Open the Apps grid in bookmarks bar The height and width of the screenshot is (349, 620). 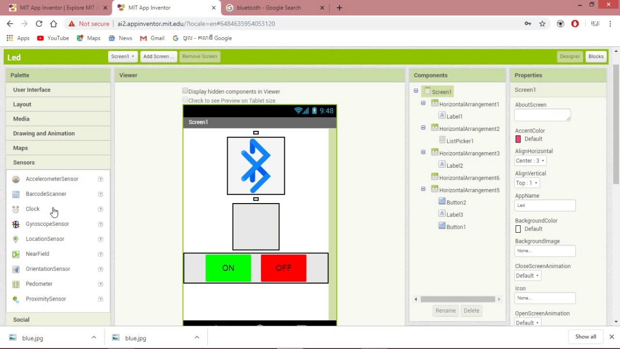point(18,38)
